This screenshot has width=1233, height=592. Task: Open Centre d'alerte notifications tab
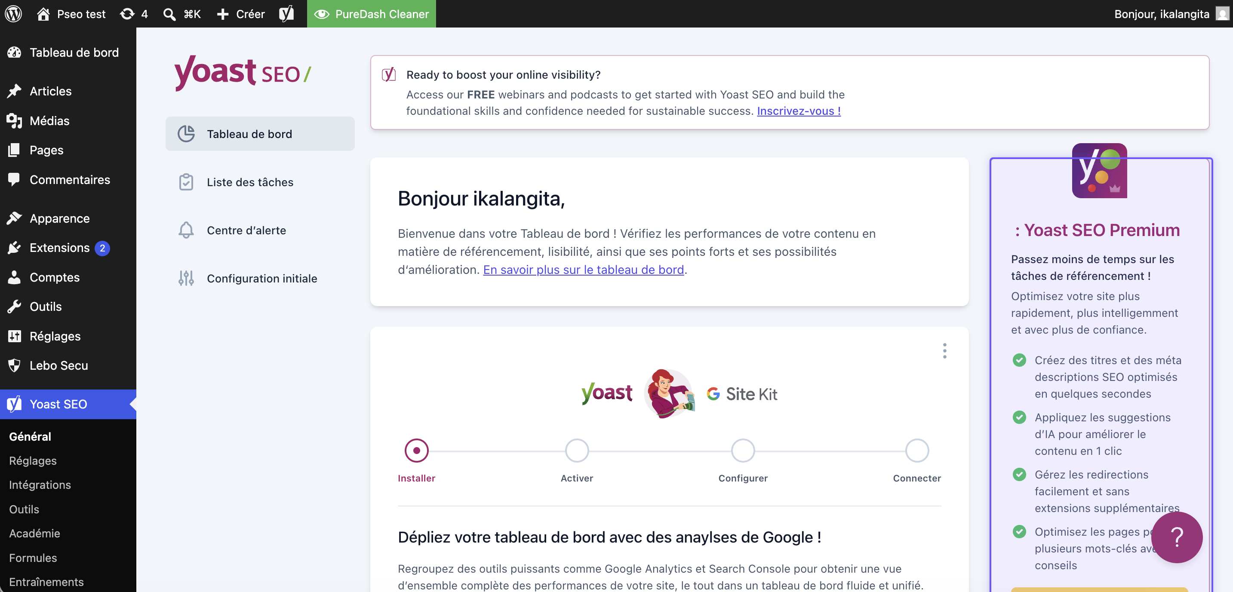tap(260, 230)
